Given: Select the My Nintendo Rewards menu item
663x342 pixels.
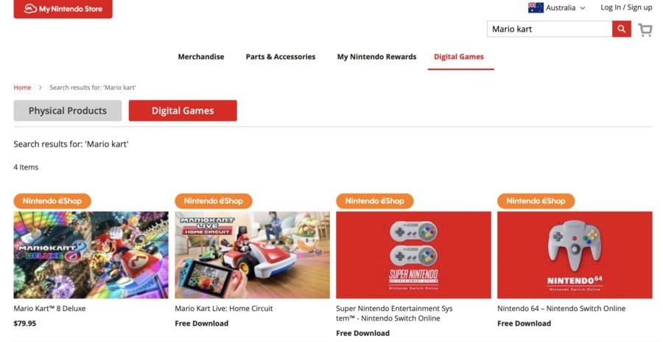Looking at the screenshot, I should pyautogui.click(x=376, y=57).
